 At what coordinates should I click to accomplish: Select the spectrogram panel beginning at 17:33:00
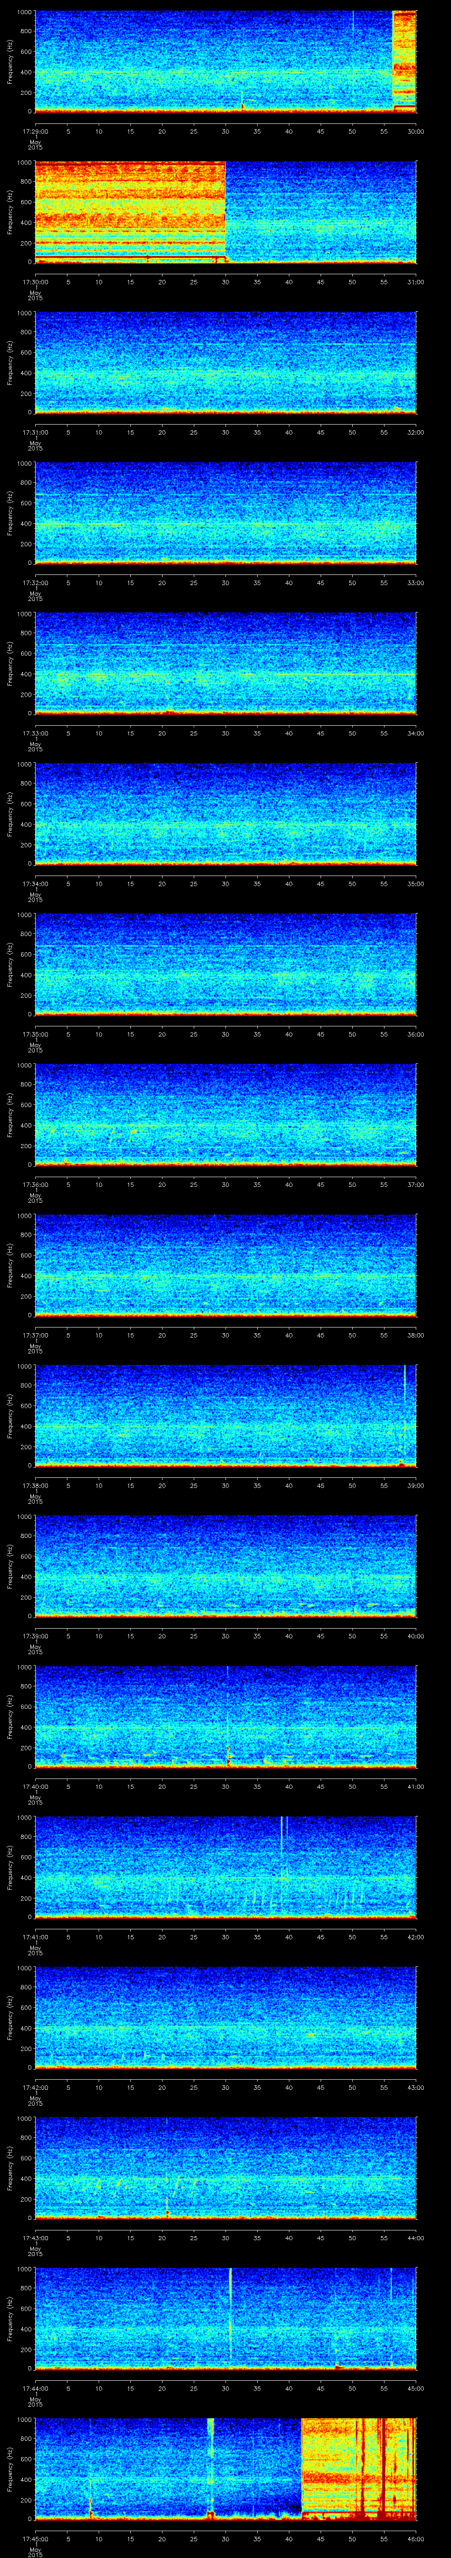click(225, 664)
